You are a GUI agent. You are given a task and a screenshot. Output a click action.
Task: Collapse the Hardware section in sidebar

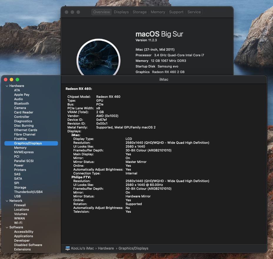click(x=7, y=86)
